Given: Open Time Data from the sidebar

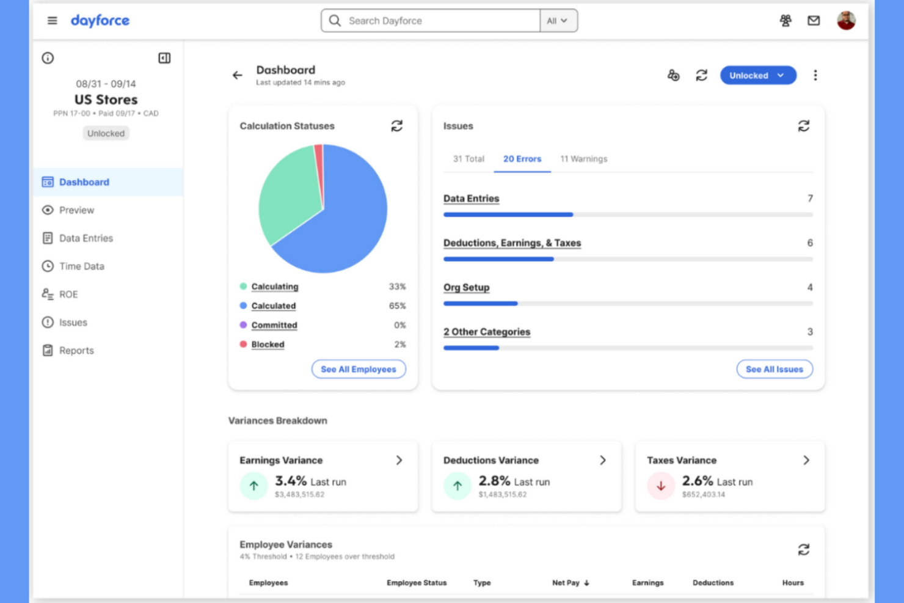Looking at the screenshot, I should tap(81, 266).
